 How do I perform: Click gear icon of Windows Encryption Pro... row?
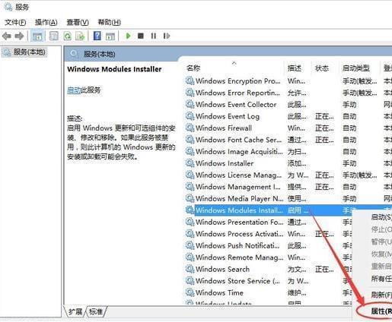pos(190,81)
